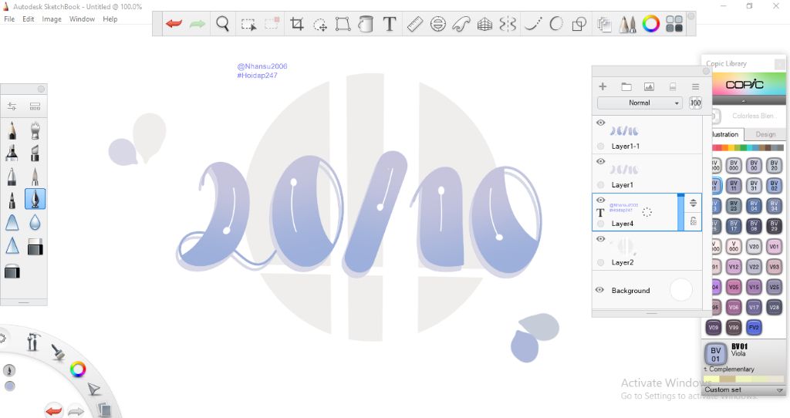Click the red Undo arrow in top toolbar
The height and width of the screenshot is (418, 790).
coord(174,24)
